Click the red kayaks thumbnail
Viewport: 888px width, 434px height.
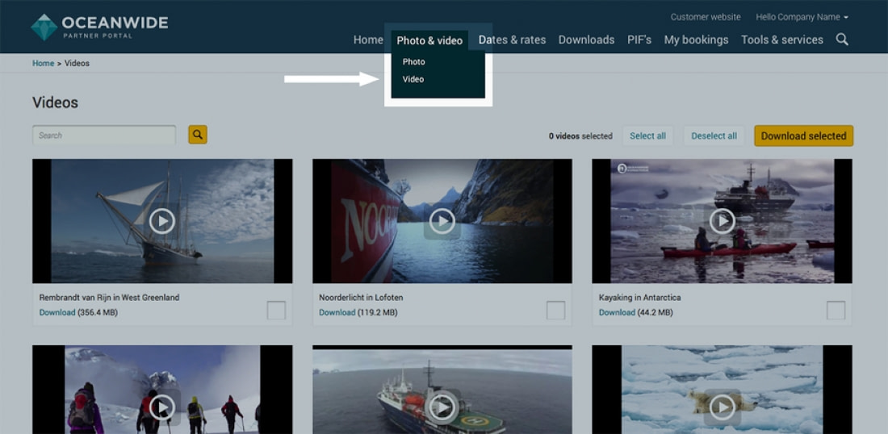722,221
